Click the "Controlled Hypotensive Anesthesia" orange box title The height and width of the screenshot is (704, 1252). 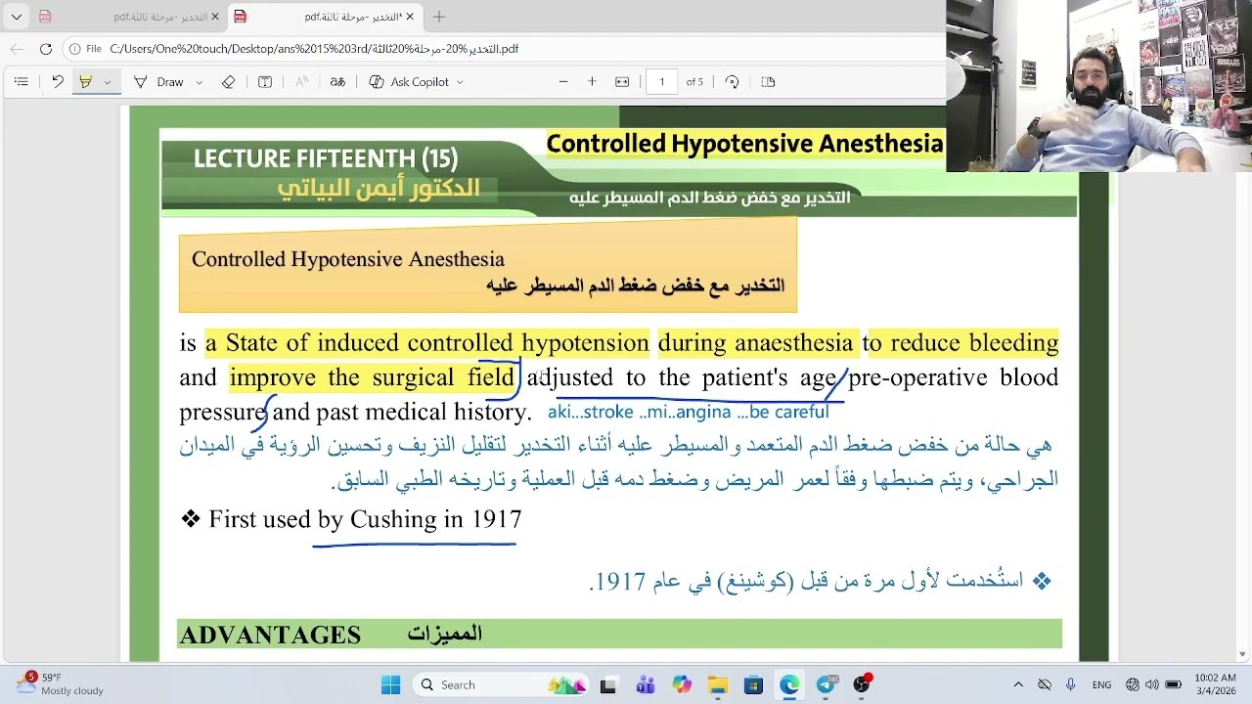348,259
